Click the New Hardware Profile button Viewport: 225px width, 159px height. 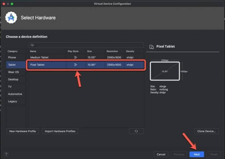23,131
